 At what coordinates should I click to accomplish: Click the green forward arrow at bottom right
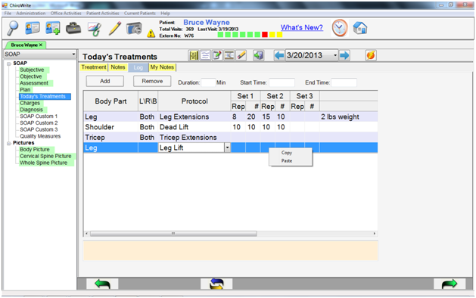click(450, 284)
